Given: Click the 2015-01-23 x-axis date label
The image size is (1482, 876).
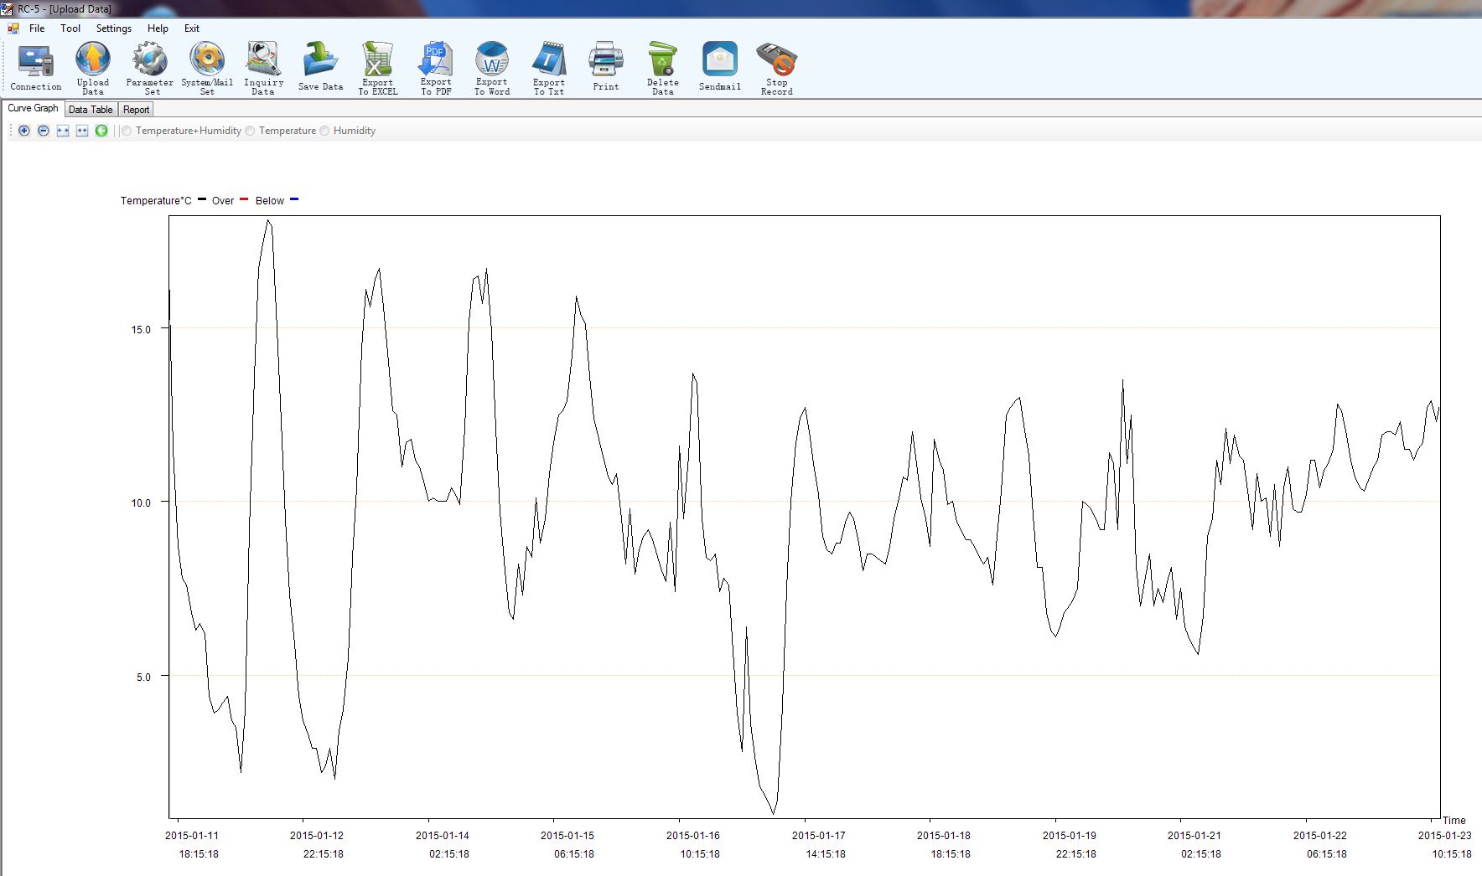Looking at the screenshot, I should tap(1445, 836).
